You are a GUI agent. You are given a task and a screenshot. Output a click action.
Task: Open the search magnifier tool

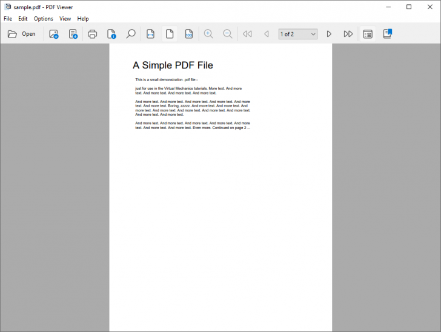tap(131, 34)
